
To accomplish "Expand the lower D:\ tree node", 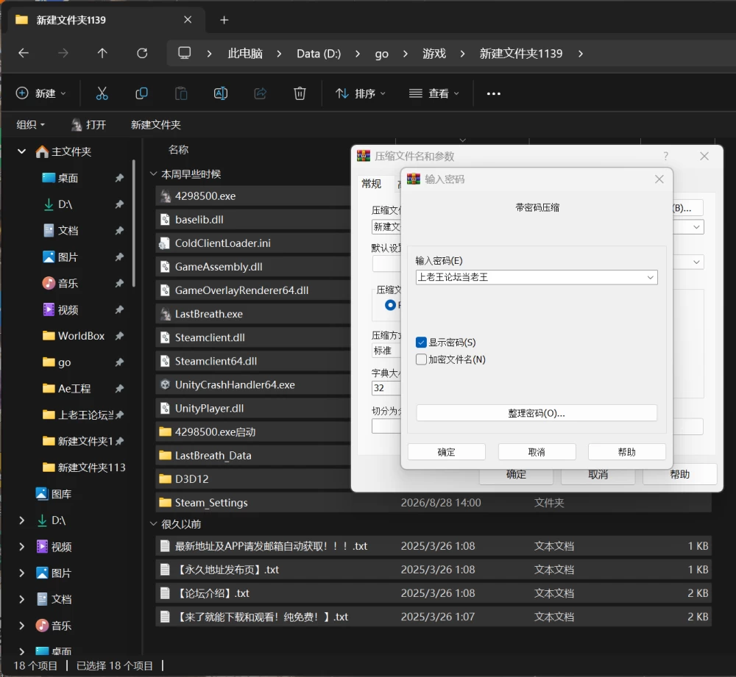I will tap(21, 520).
